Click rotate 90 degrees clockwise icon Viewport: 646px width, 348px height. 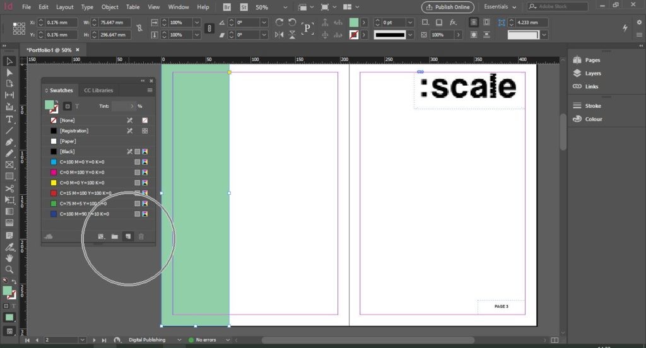click(x=279, y=22)
